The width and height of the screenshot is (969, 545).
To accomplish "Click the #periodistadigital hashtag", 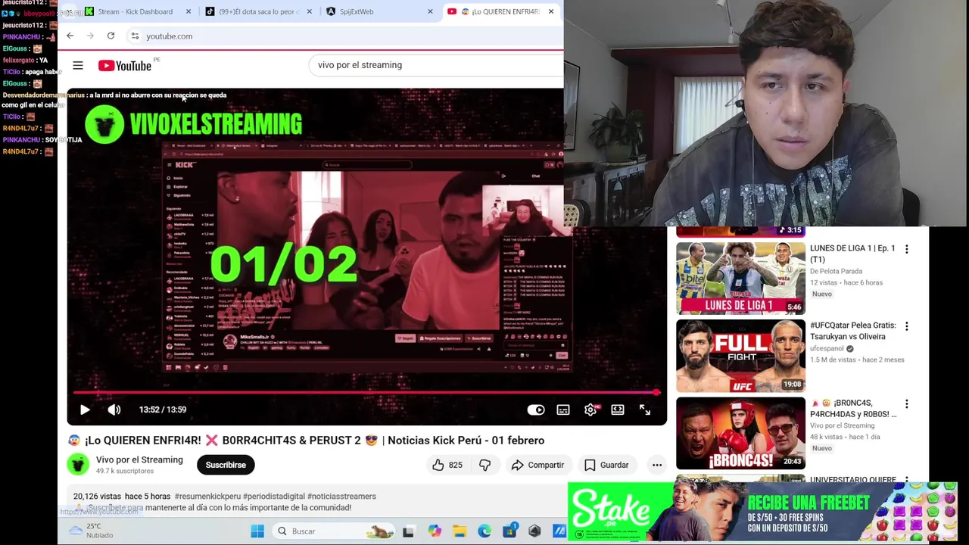I will point(273,497).
